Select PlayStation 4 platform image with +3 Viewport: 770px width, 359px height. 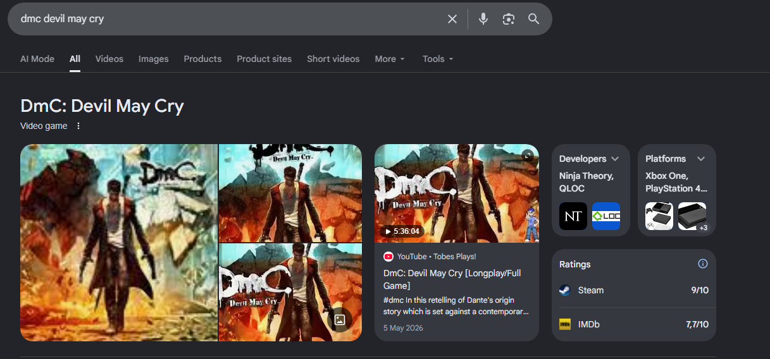pyautogui.click(x=692, y=216)
